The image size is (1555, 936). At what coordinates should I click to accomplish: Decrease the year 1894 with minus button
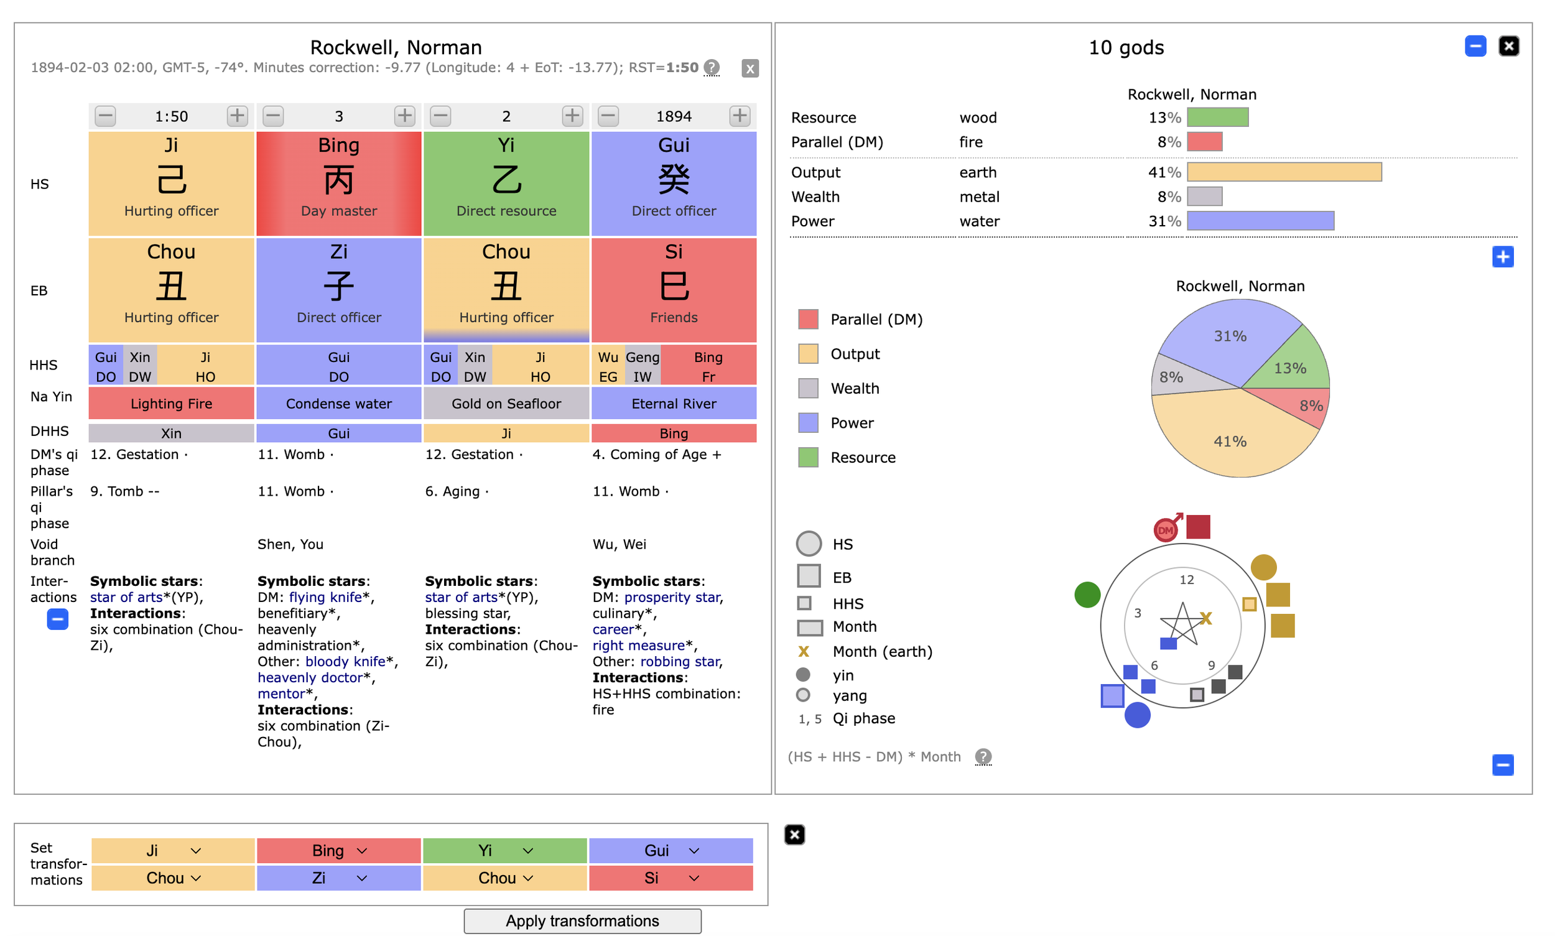(x=608, y=116)
